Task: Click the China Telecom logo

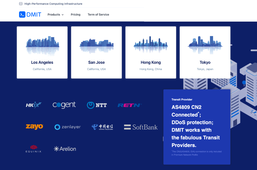Action: click(102, 127)
